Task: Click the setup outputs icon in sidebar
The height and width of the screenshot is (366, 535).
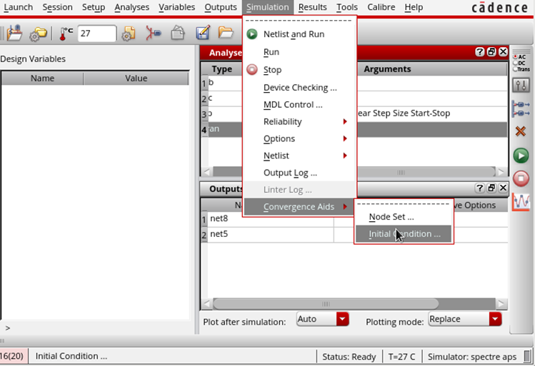Action: (521, 108)
